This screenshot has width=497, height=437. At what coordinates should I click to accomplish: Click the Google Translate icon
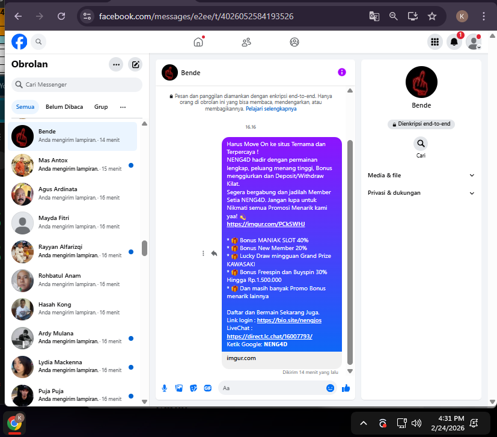tap(374, 16)
